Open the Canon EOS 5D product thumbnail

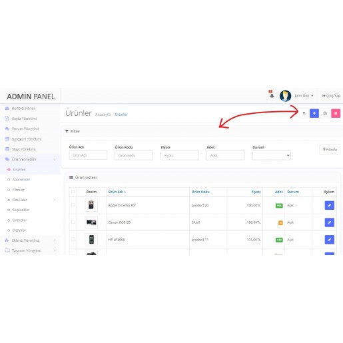click(91, 222)
